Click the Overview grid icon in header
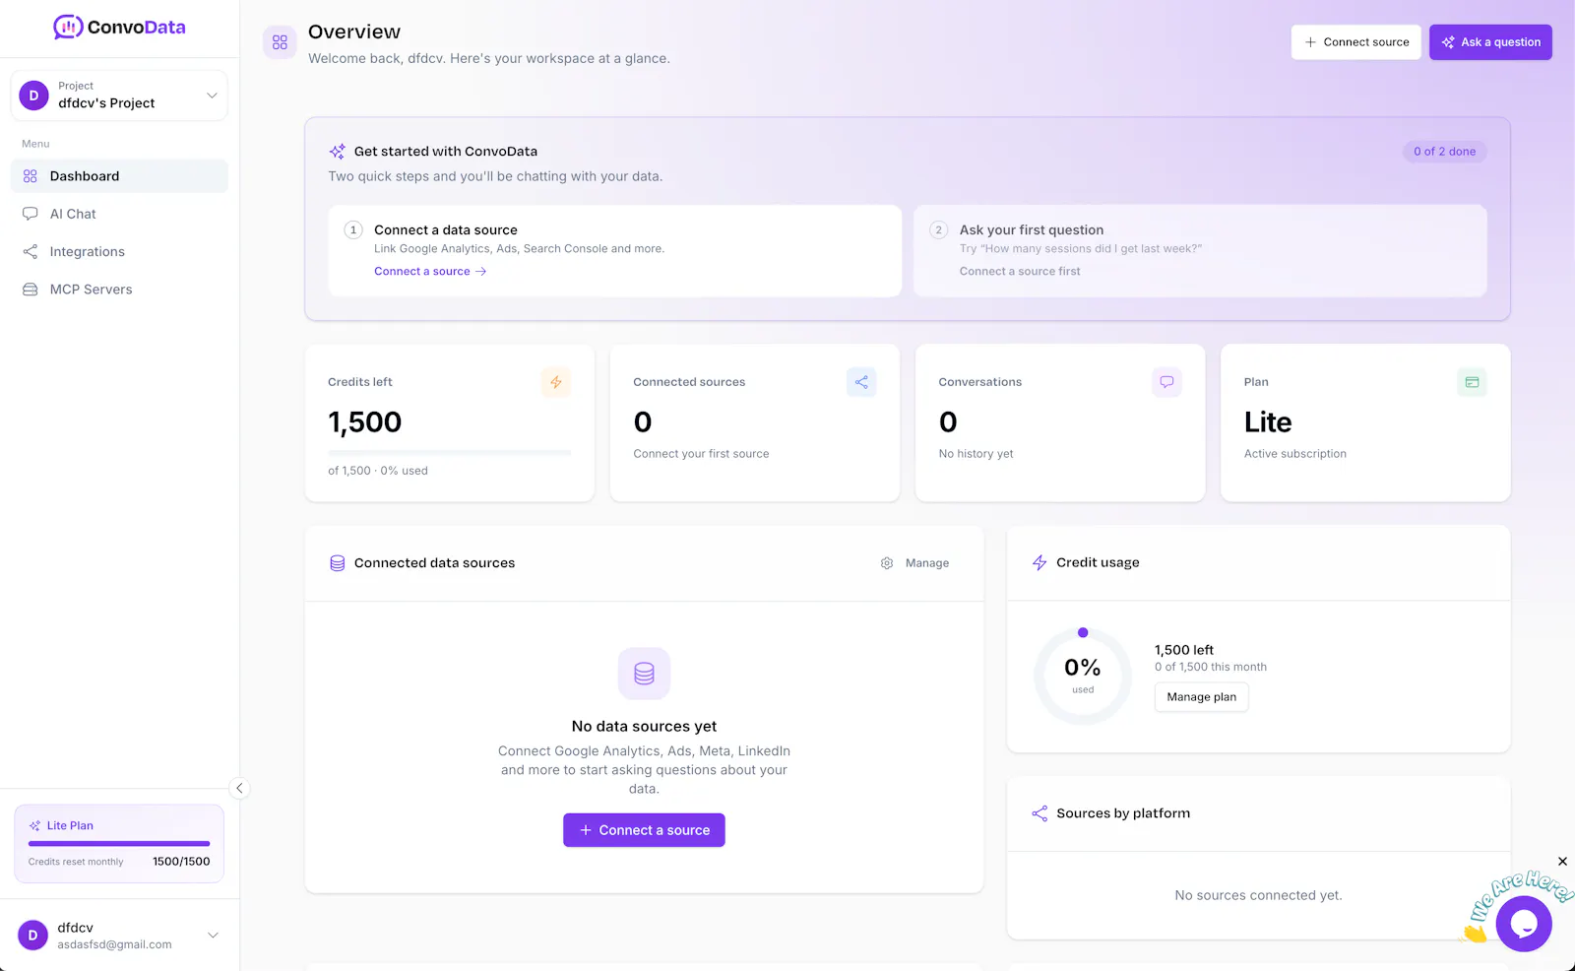Screen dimensions: 1575x971 (280, 42)
